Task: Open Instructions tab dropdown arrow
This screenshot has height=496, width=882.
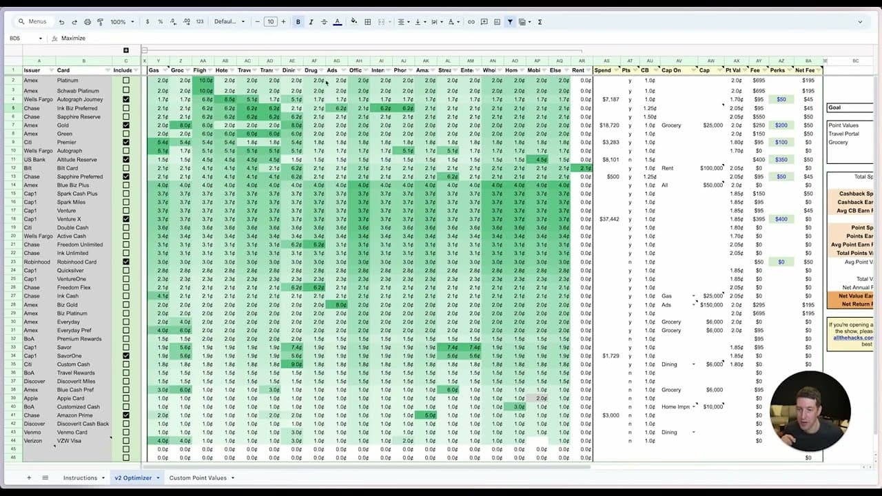Action: point(103,477)
